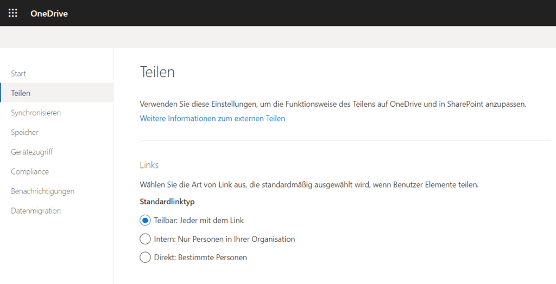Viewport: 556px width, 284px height.
Task: Click the OneDrive title in header
Action: (x=49, y=14)
